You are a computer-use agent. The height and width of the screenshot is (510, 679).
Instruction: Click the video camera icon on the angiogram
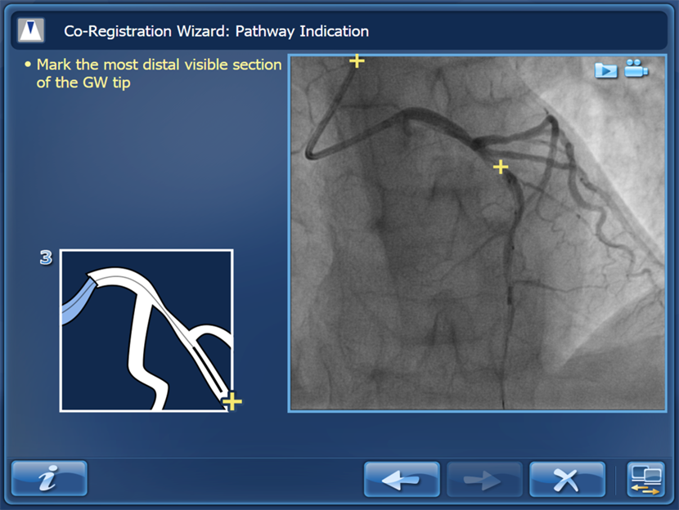click(x=636, y=69)
